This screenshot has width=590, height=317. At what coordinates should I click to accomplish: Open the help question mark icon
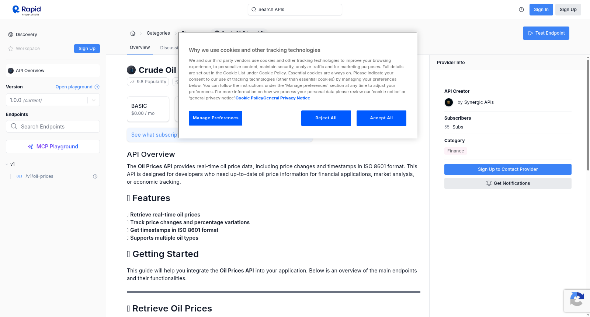pos(521,10)
